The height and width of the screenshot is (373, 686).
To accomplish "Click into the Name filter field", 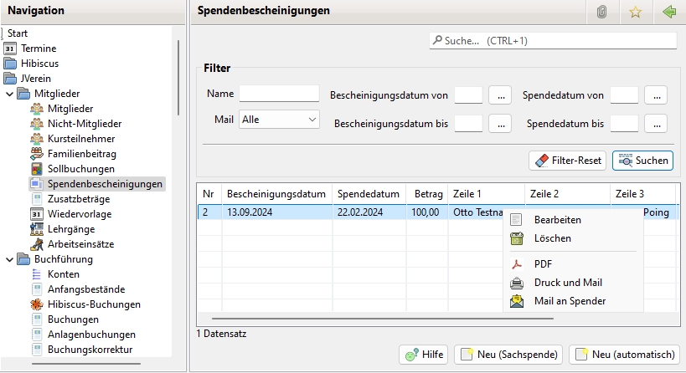I will (279, 94).
